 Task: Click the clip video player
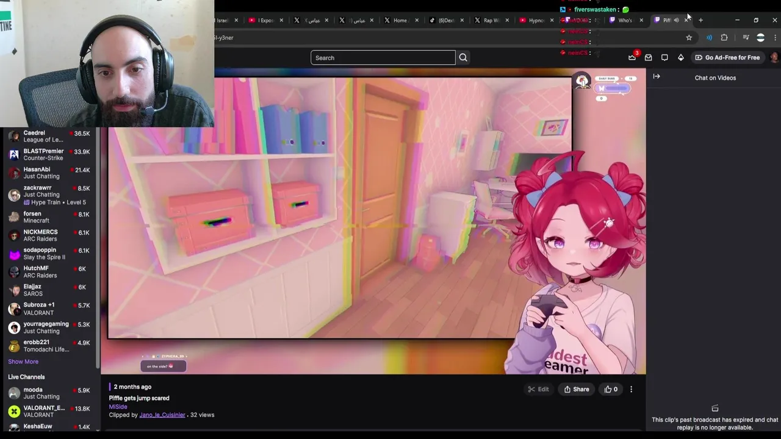pos(373,221)
